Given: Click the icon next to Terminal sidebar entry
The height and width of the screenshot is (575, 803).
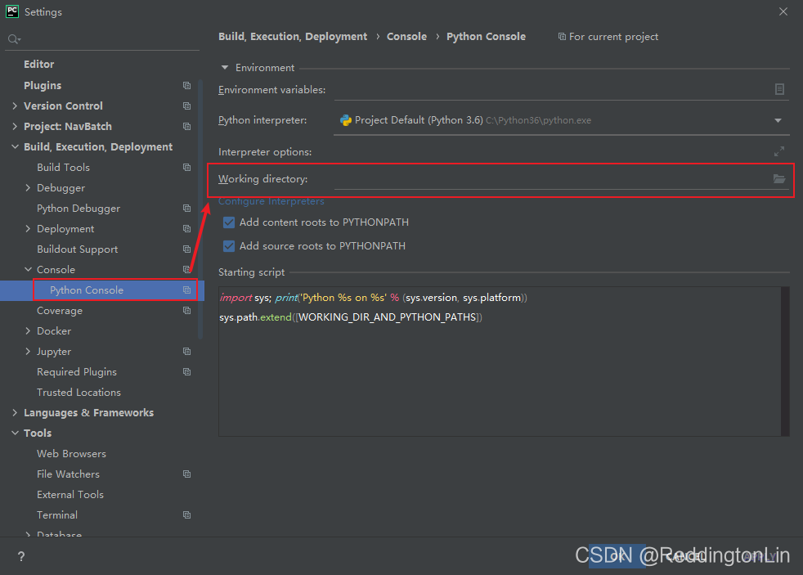Looking at the screenshot, I should [186, 514].
